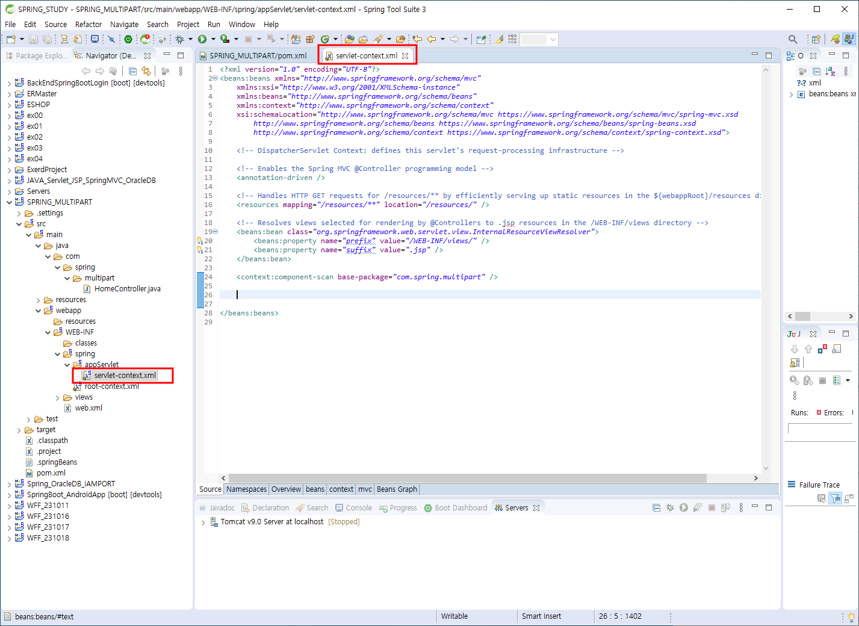Click JUnit Test Run History icon
This screenshot has width=859, height=626.
837,380
